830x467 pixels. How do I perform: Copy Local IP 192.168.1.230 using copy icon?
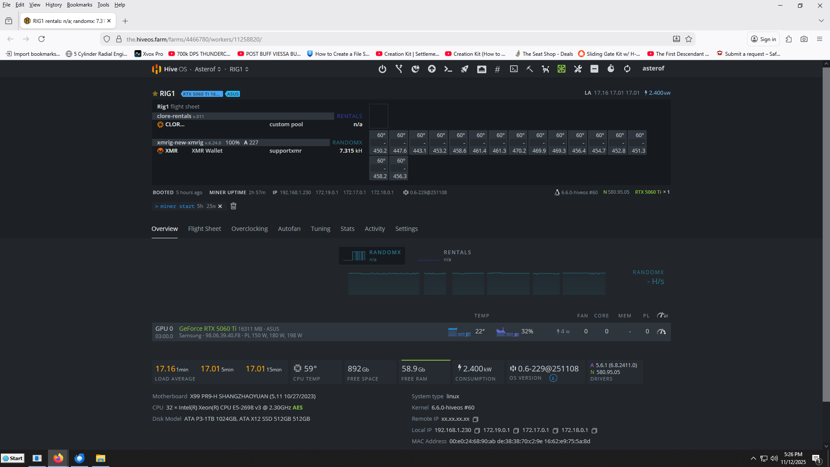click(477, 431)
